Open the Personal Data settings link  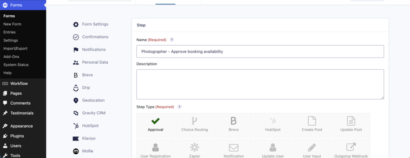(x=95, y=62)
